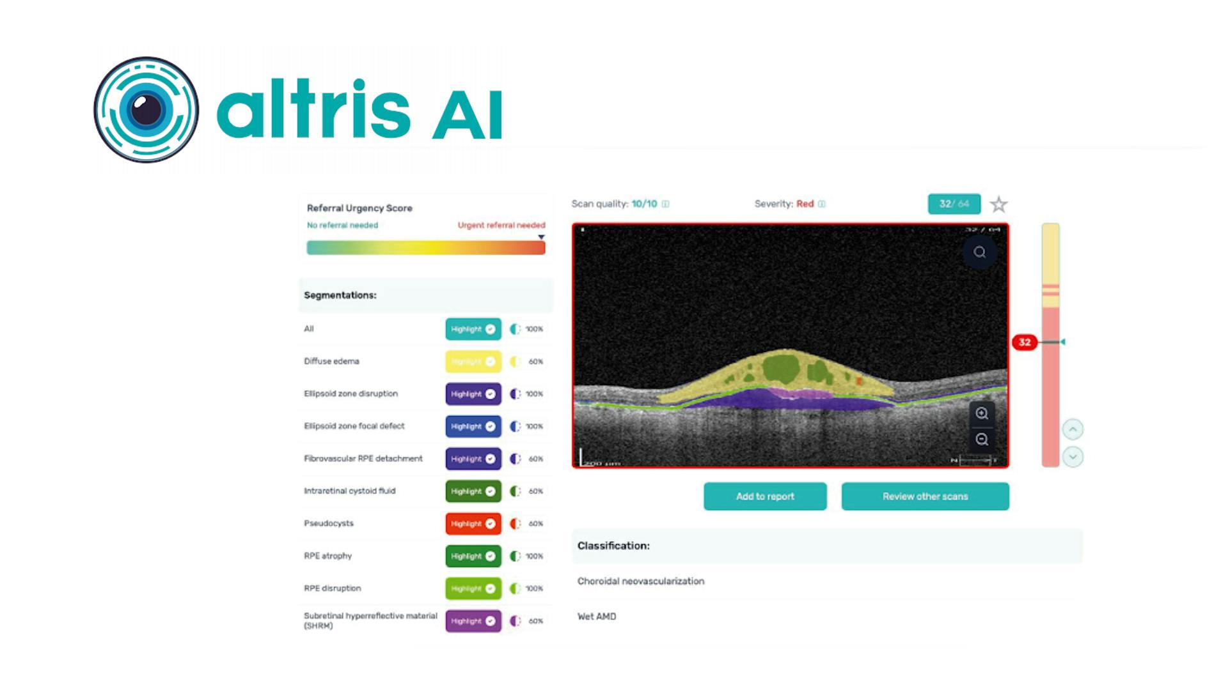Screen dimensions: 1228x690
Task: Click the up chevron to view previous slice
Action: point(1073,429)
